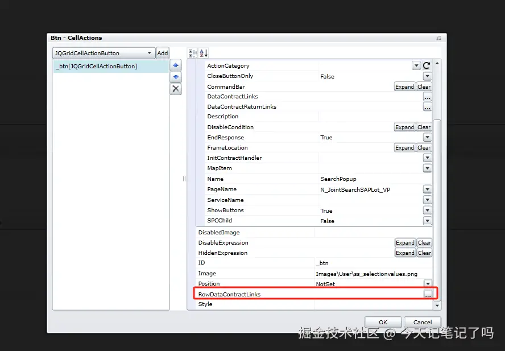Sort properties alphabetically with A-Z icon

[204, 53]
